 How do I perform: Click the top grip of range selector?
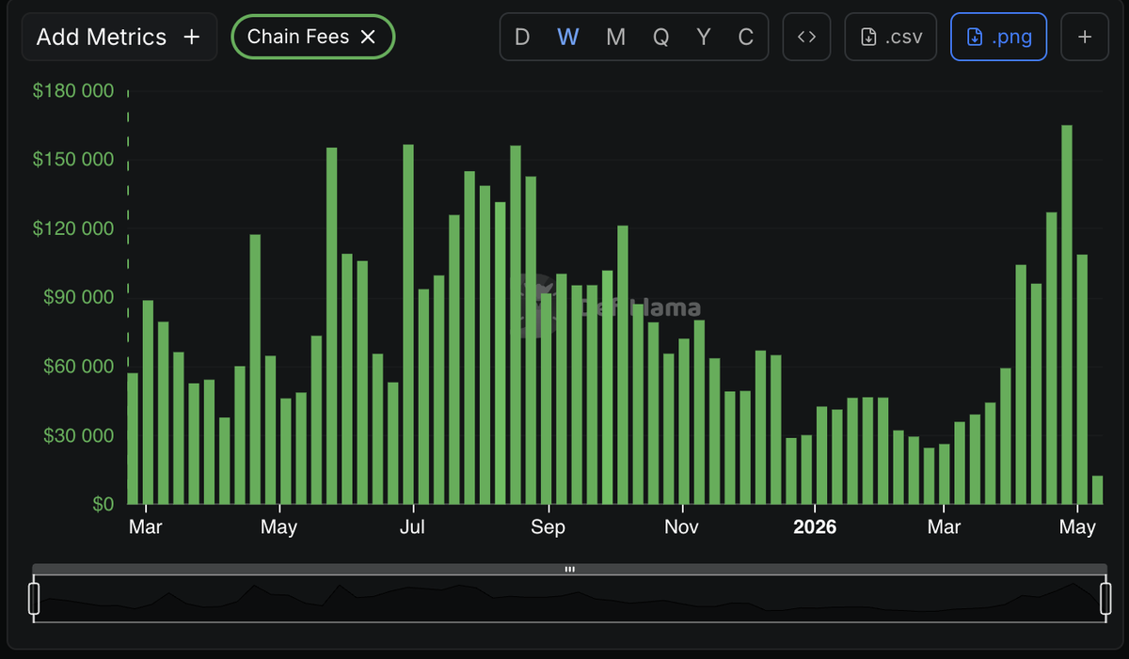tap(569, 569)
